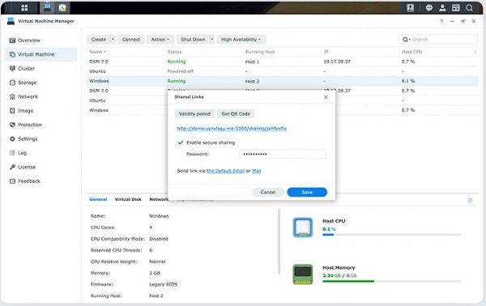This screenshot has height=306, width=486.
Task: Click the Host Memory usage bar
Action: coord(392,281)
